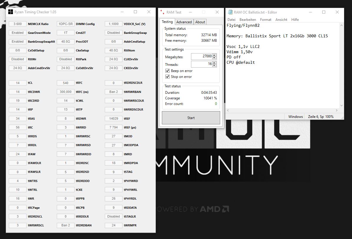Screen dimensions: 352x239
Task: Click the Editor vertical scrollbar down arrow
Action: [x=341, y=105]
